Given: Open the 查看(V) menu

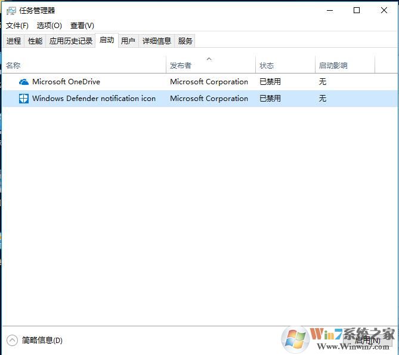Looking at the screenshot, I should click(x=82, y=26).
